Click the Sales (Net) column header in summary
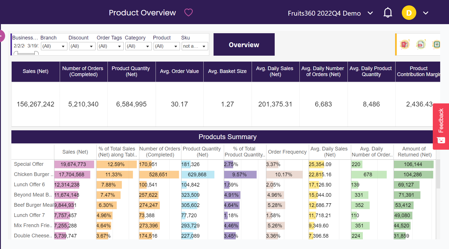The image size is (449, 249). point(75,152)
